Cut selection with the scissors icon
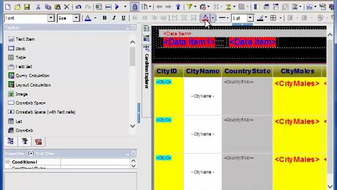337x190 pixels. click(38, 7)
